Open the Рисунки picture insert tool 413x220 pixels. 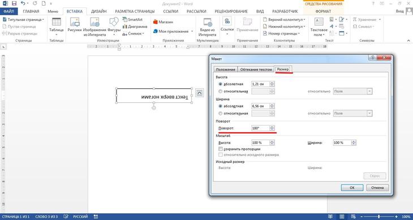75,27
